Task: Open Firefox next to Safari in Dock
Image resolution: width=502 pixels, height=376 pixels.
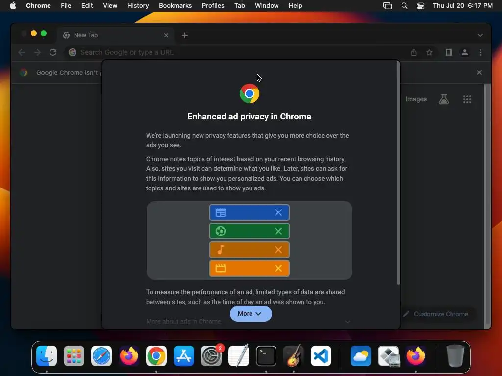Action: 129,356
